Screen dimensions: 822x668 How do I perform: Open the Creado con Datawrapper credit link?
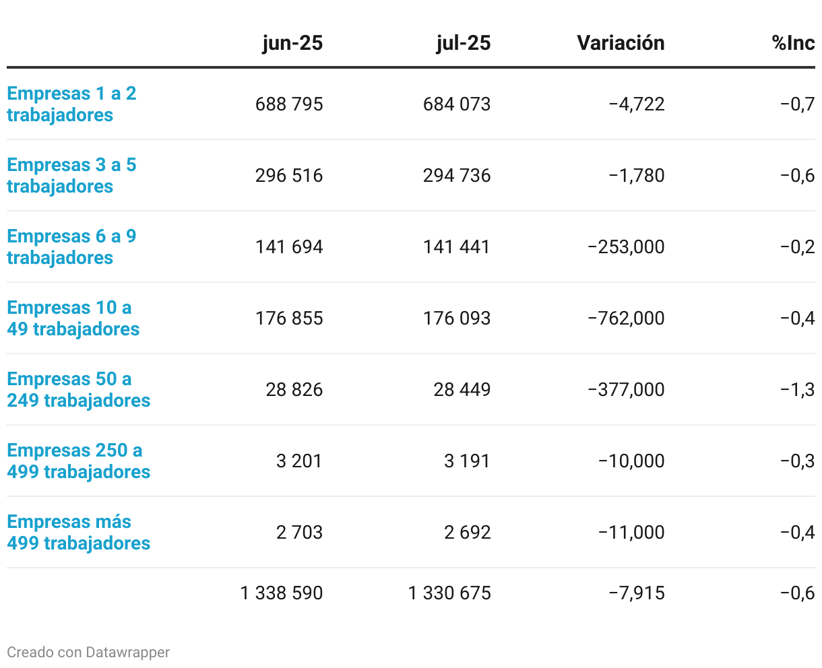tap(88, 652)
